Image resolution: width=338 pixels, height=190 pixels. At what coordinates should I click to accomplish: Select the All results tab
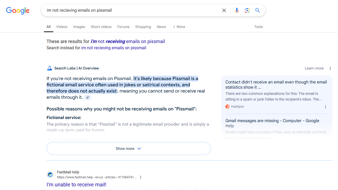coord(49,27)
